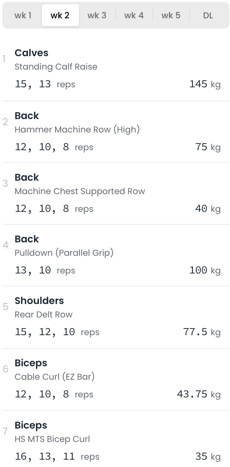Click the 77.5 kg weight value
This screenshot has width=230, height=467.
pyautogui.click(x=202, y=332)
